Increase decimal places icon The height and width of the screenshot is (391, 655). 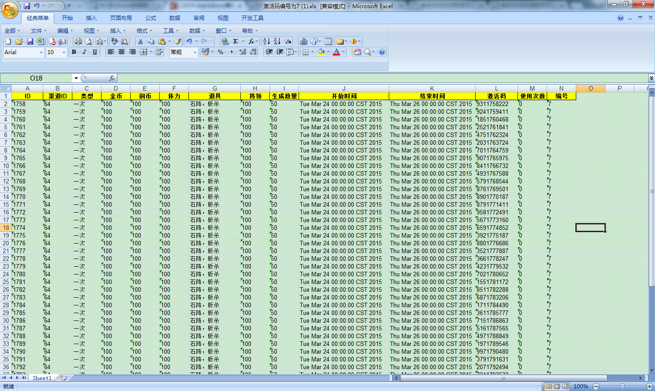click(243, 52)
